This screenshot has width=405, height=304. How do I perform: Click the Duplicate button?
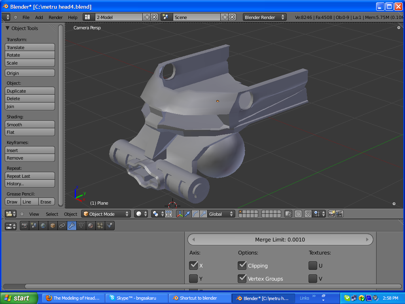tap(30, 91)
